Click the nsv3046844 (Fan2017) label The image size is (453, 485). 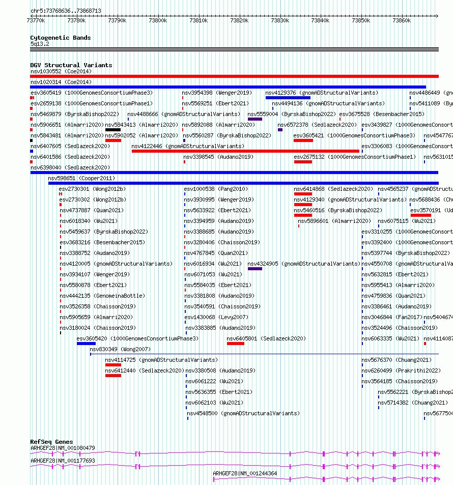click(392, 318)
